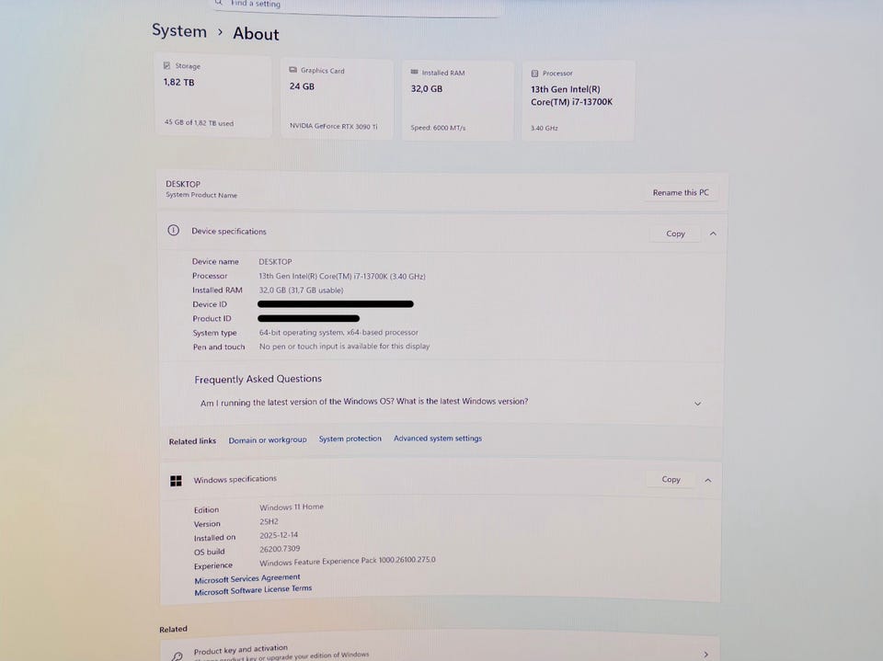The width and height of the screenshot is (883, 661).
Task: Select the About breadcrumb title
Action: coord(257,34)
